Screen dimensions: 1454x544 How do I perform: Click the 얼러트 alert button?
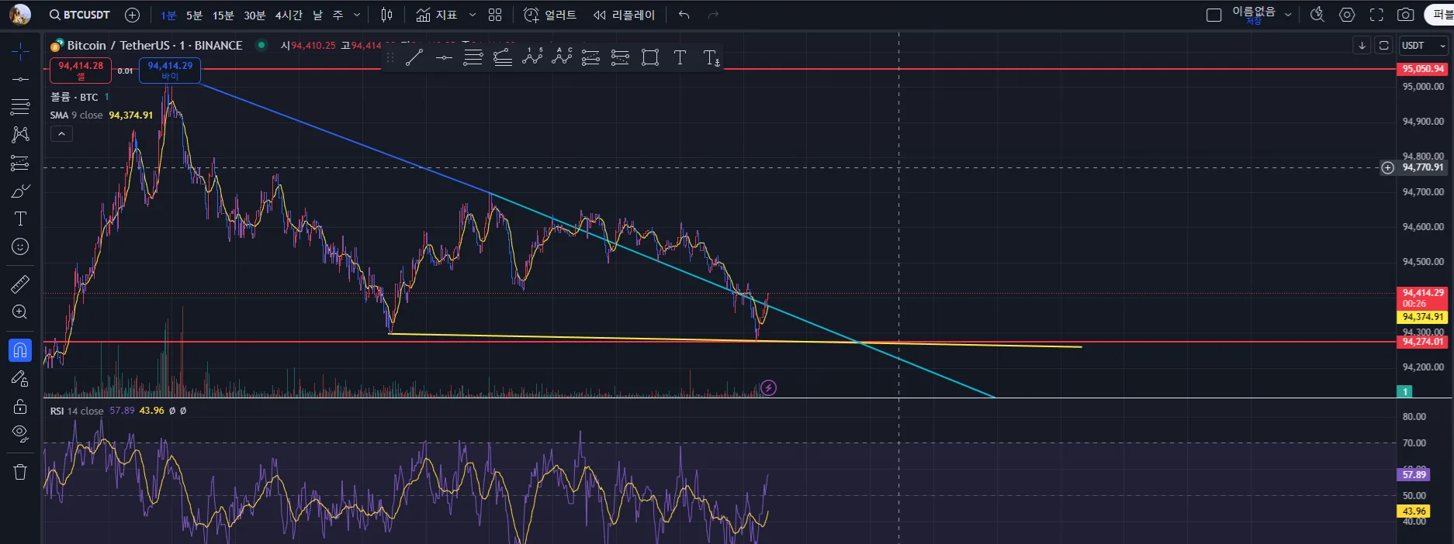pos(550,15)
